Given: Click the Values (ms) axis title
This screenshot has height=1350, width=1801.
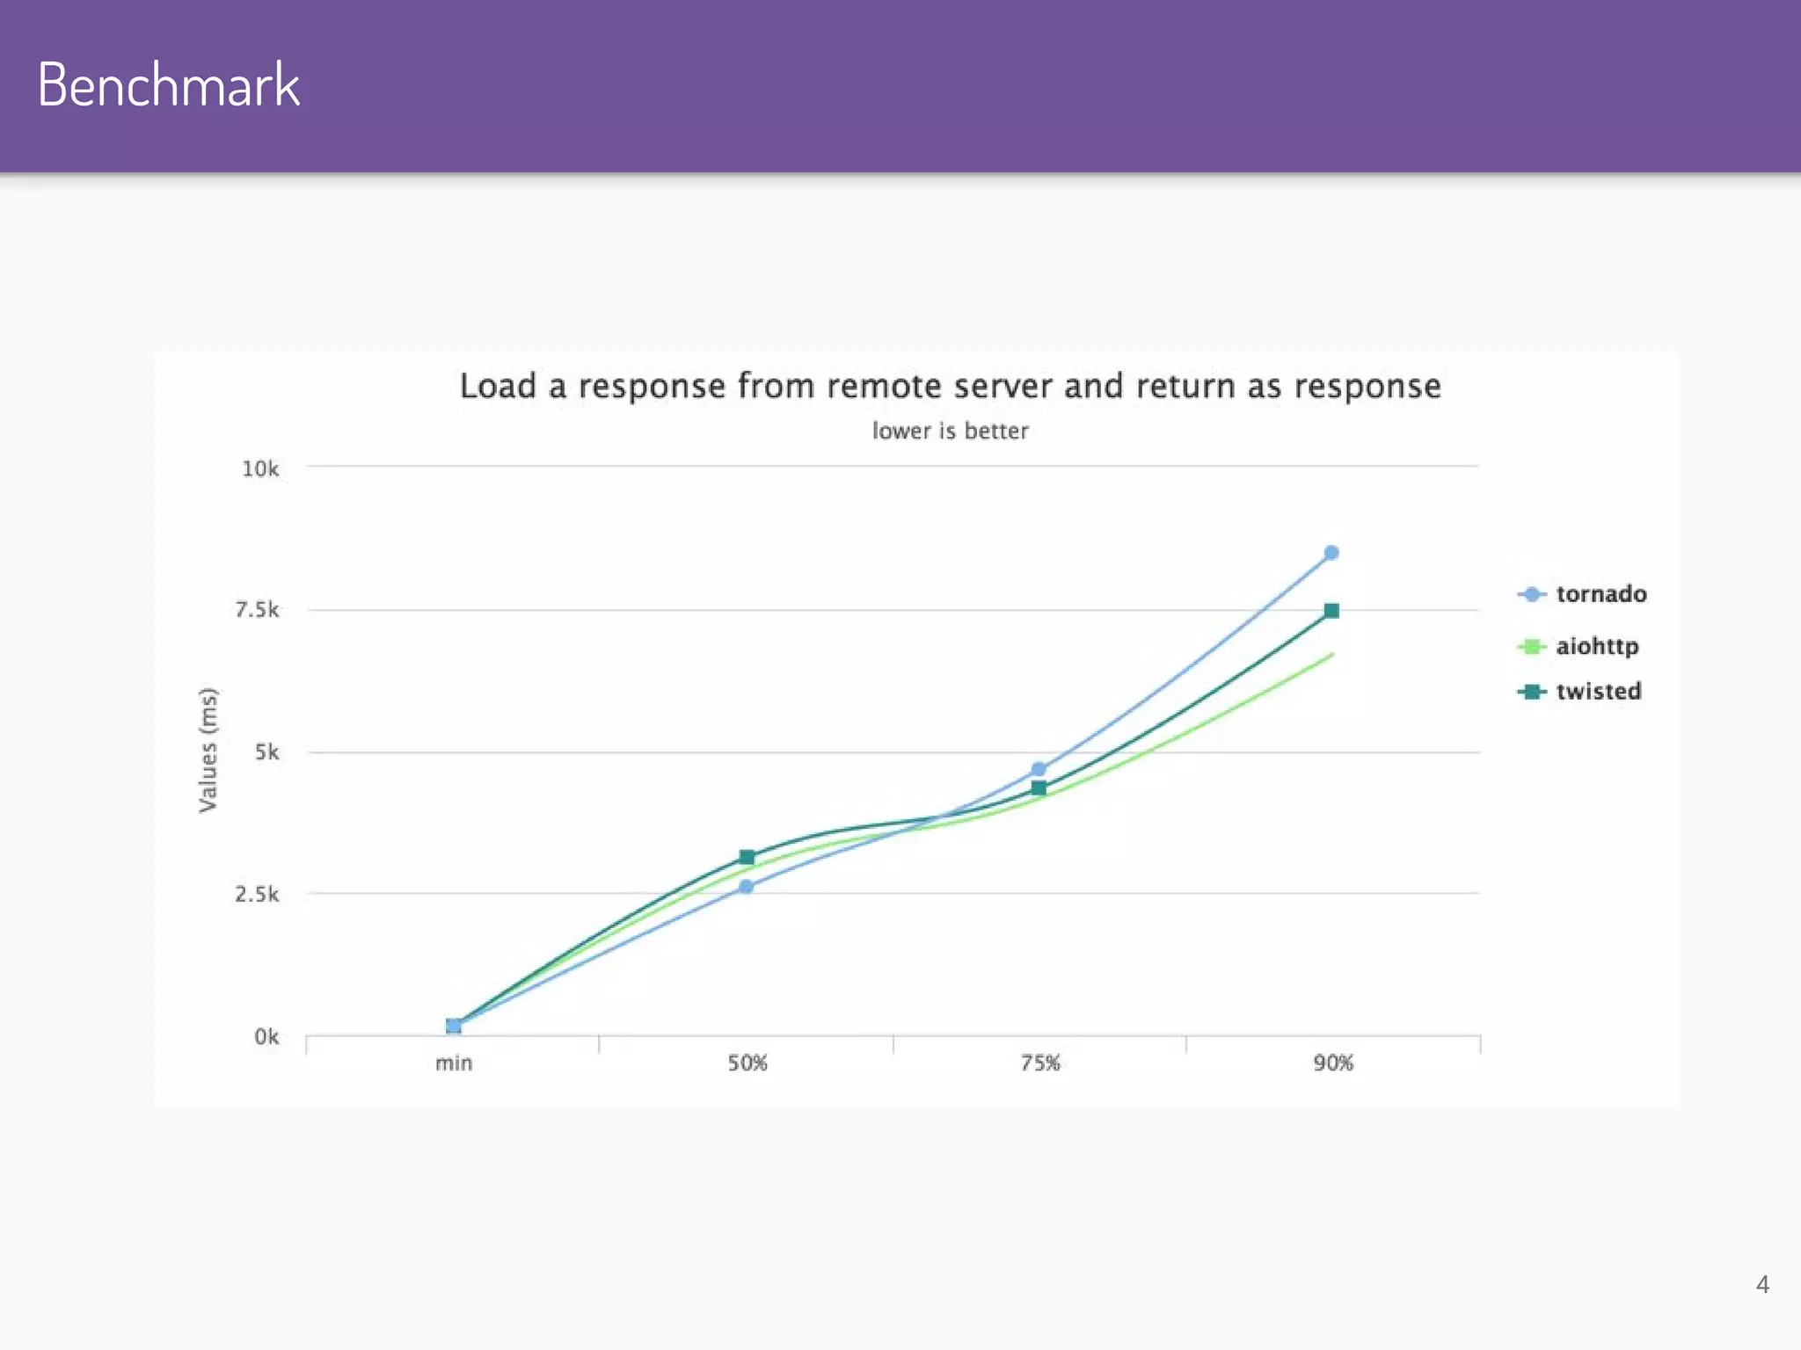Looking at the screenshot, I should click(x=208, y=750).
